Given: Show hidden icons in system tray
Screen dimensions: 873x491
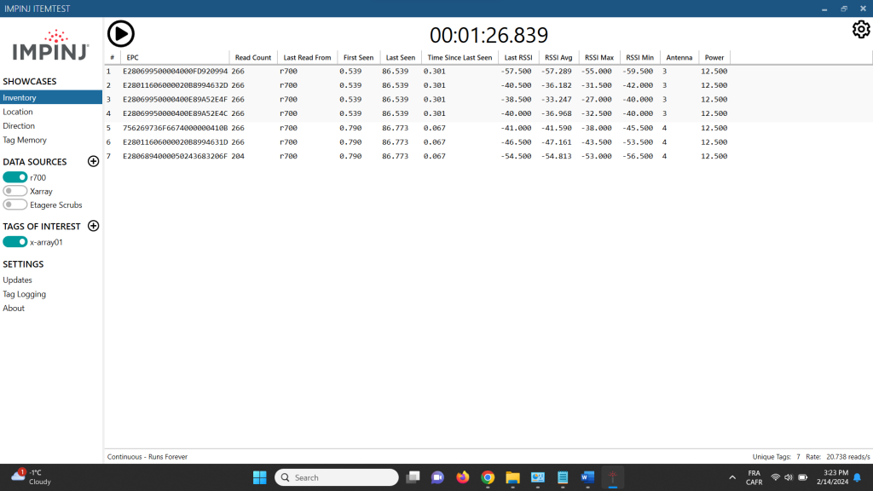Looking at the screenshot, I should (x=732, y=477).
